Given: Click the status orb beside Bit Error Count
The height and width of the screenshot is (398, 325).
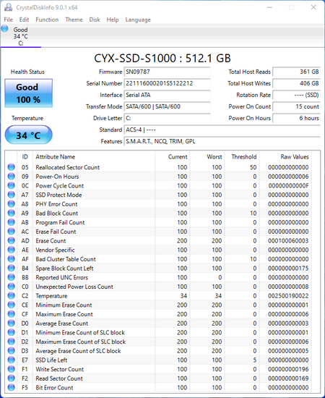Looking at the screenshot, I should 11,387.
